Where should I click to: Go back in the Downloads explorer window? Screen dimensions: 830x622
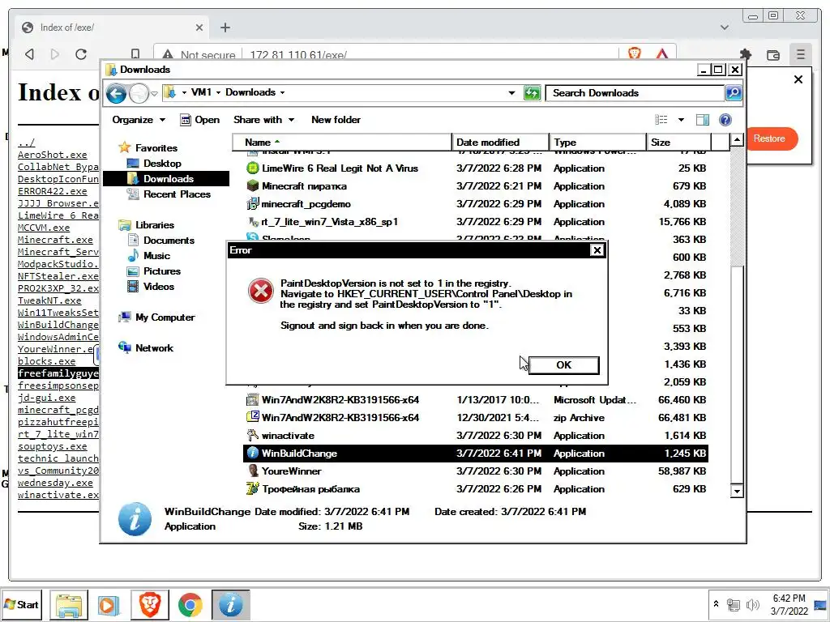pyautogui.click(x=116, y=94)
